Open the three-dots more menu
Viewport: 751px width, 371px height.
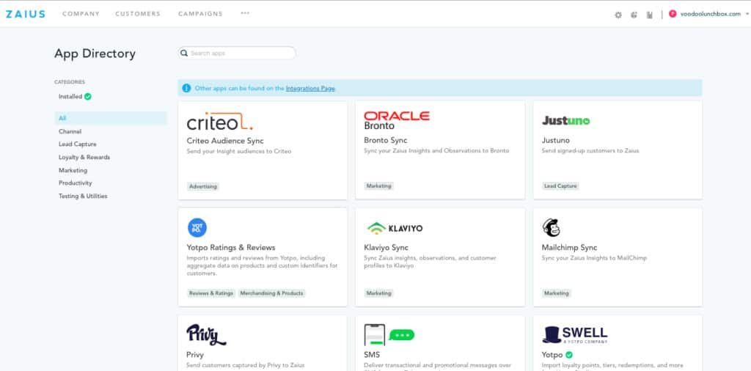click(x=245, y=13)
